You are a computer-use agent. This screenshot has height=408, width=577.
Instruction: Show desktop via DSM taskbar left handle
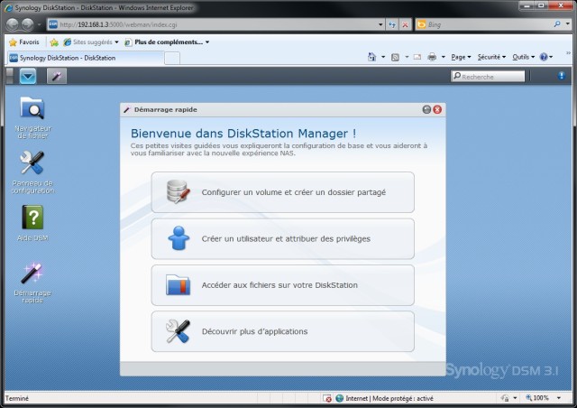10,76
